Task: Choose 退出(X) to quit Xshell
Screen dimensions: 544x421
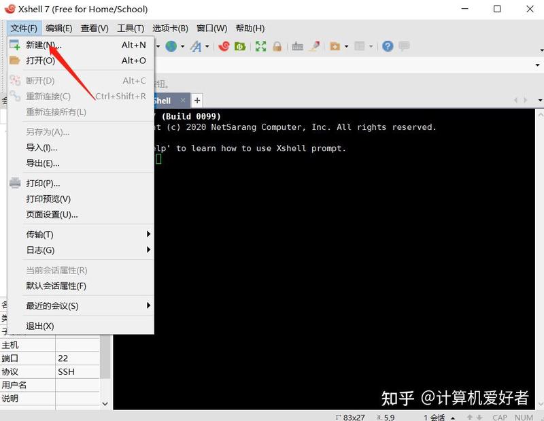Action: pos(80,326)
